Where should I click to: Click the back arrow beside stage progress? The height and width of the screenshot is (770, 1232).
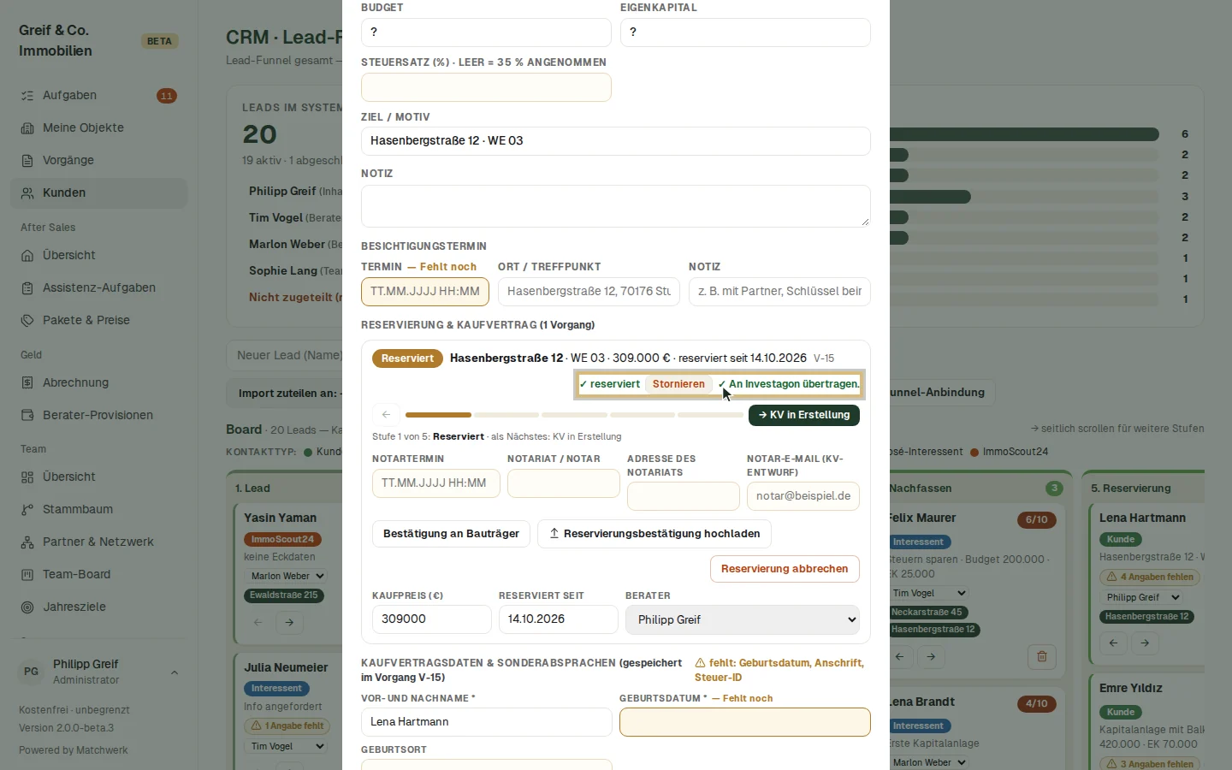pos(386,415)
